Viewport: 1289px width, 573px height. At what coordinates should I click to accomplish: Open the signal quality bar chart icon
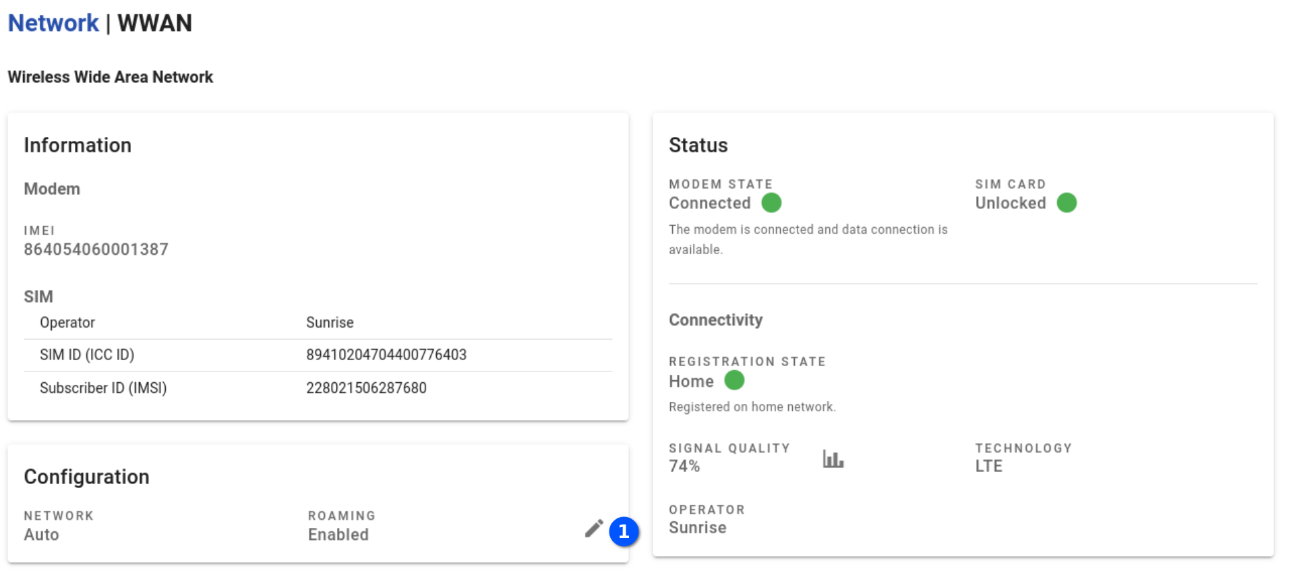(x=833, y=459)
